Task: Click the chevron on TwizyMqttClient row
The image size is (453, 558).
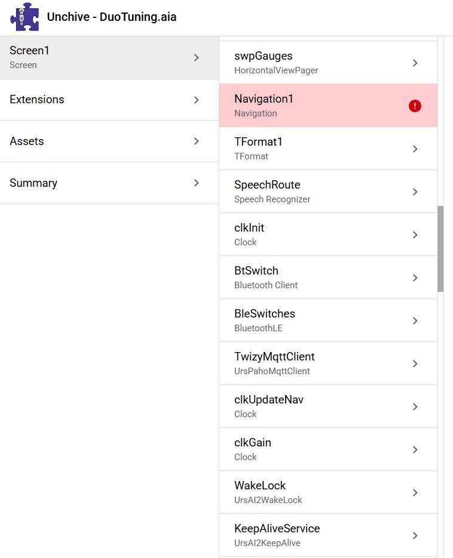Action: [415, 363]
